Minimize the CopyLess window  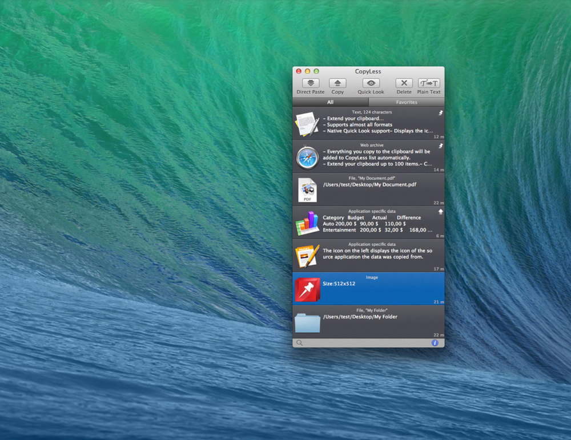[x=307, y=71]
